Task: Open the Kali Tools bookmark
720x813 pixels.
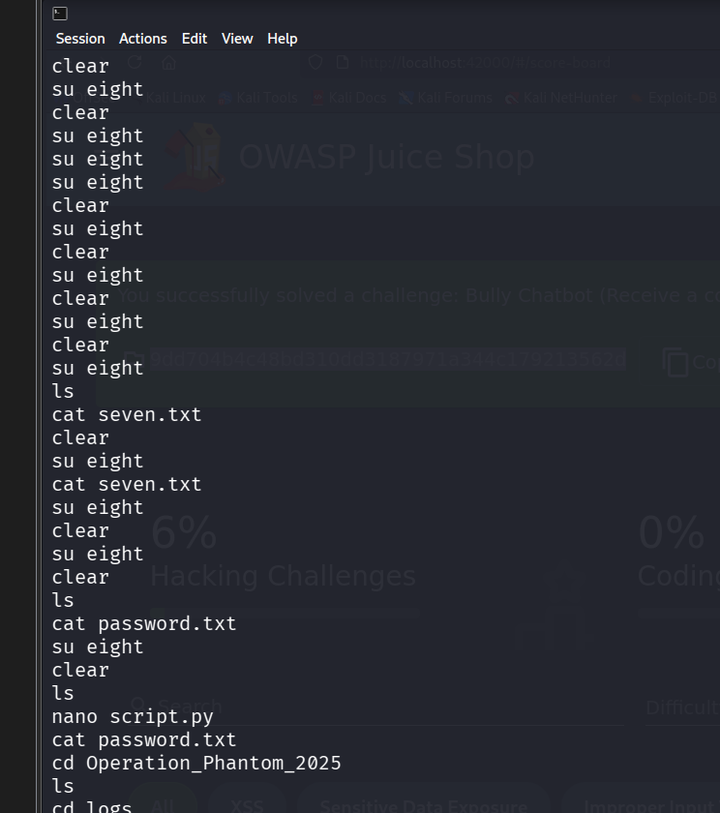Action: (258, 98)
